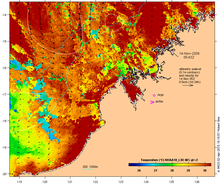This screenshot has width=222, height=184.
Task: Click the 30 tick on temperature scale
Action: pyautogui.click(x=205, y=170)
